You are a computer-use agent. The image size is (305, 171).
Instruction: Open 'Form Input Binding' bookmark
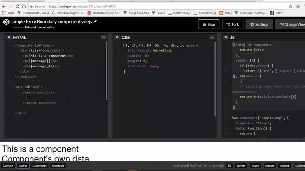coord(250,13)
